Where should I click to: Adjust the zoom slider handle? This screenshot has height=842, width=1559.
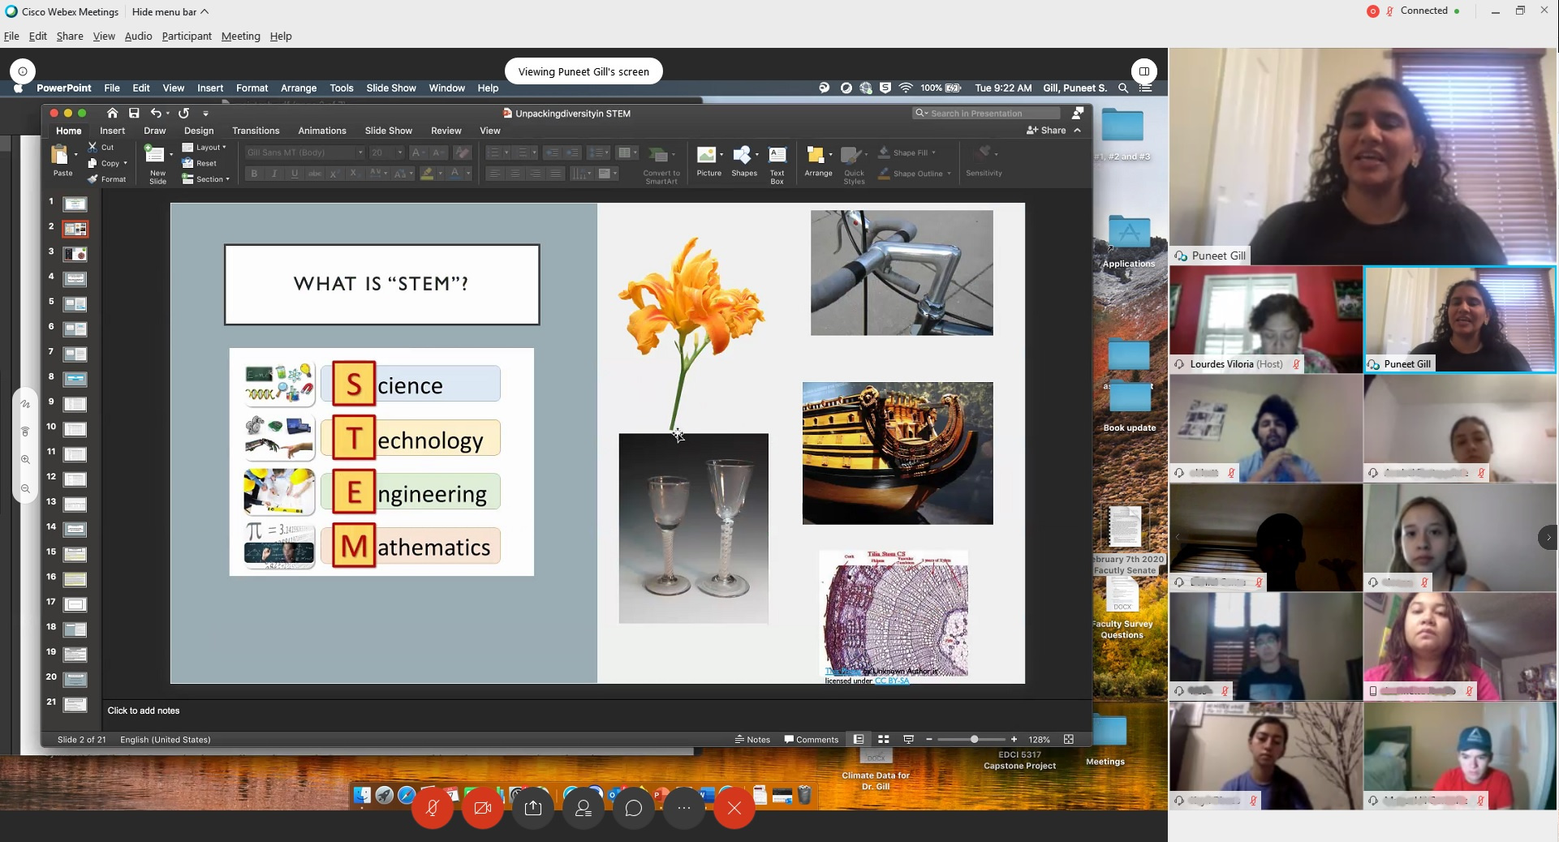(x=974, y=739)
